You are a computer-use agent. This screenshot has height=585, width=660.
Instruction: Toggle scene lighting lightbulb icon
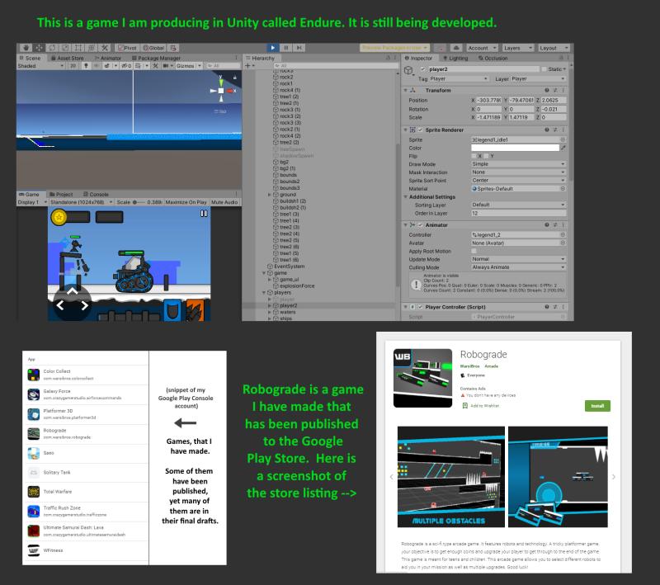[x=86, y=66]
